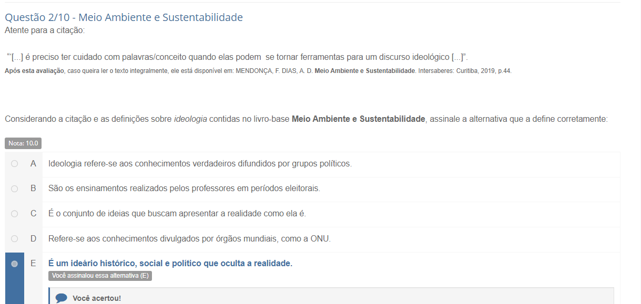This screenshot has width=641, height=304.
Task: Select radio button for alternative A
Action: point(14,164)
